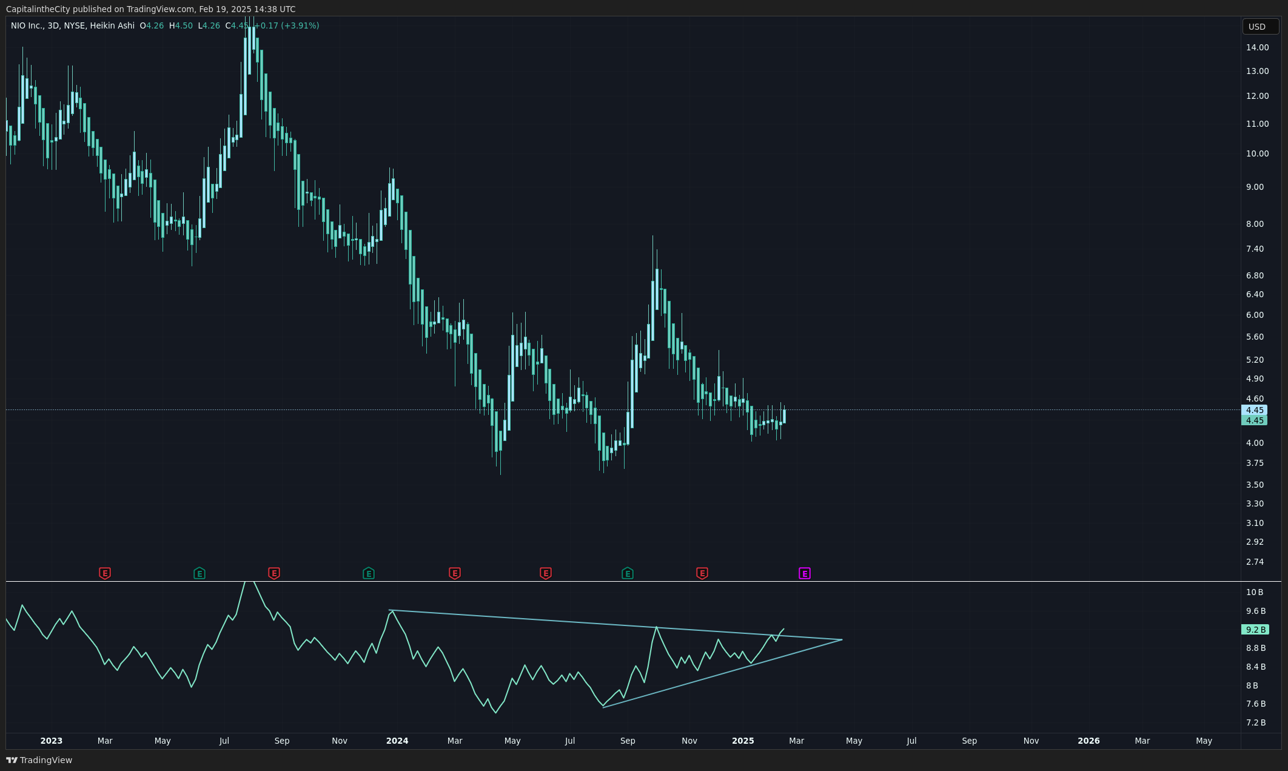The height and width of the screenshot is (771, 1288).
Task: Click the low value L4.26
Action: [x=209, y=25]
